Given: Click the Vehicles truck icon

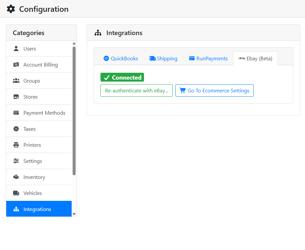Looking at the screenshot, I should [16, 193].
